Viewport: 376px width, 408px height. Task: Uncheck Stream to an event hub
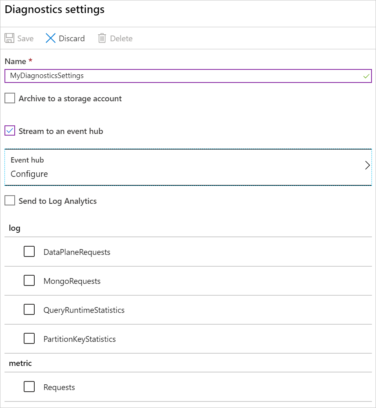coord(9,131)
